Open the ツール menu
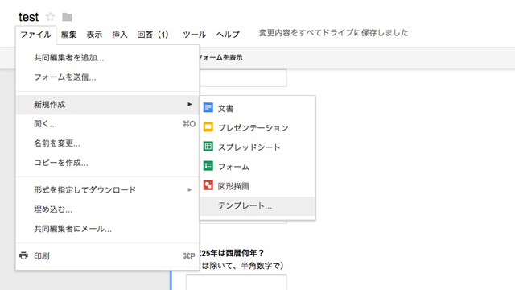 coord(195,35)
